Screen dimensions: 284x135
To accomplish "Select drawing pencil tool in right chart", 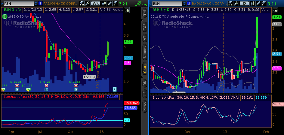I will pos(258,3).
